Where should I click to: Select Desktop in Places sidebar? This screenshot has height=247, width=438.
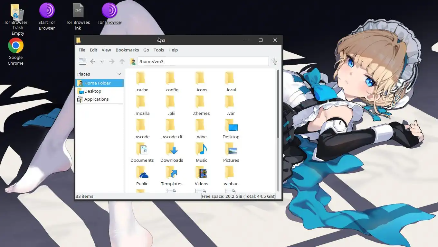[100, 91]
